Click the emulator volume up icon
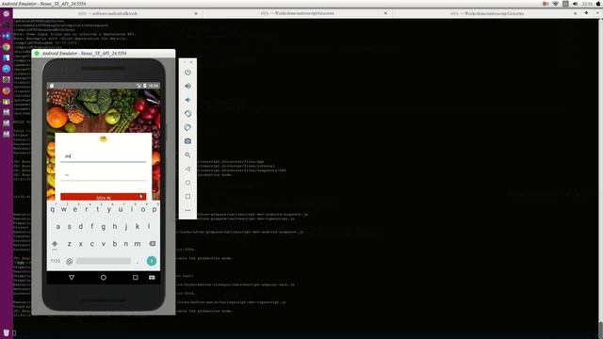This screenshot has width=603, height=339. click(187, 86)
